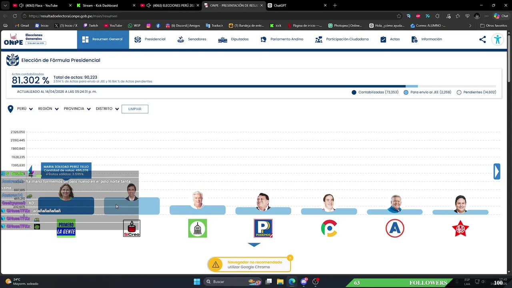Open the share icon in ONPE header
The image size is (512, 288).
point(482,39)
